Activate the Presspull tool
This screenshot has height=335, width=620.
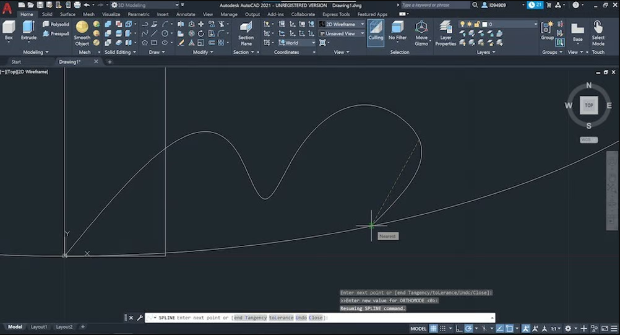click(x=56, y=33)
